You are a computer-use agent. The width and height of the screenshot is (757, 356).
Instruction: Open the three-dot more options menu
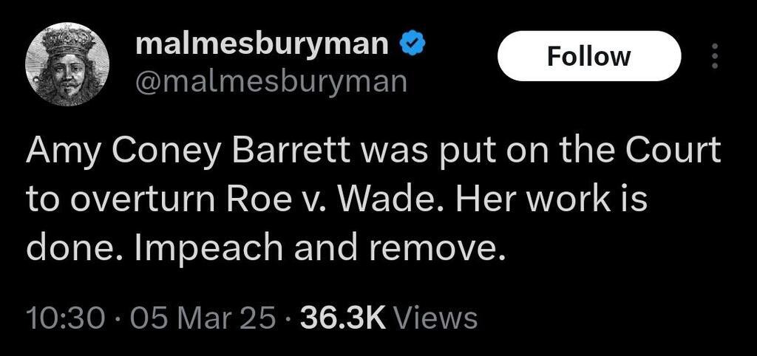(715, 56)
